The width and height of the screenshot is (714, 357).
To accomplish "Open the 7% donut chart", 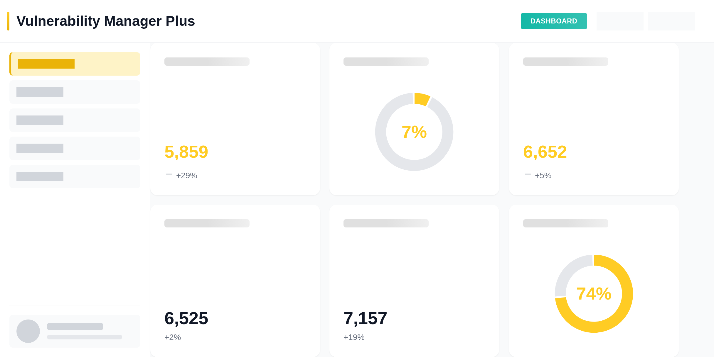I will click(x=414, y=132).
